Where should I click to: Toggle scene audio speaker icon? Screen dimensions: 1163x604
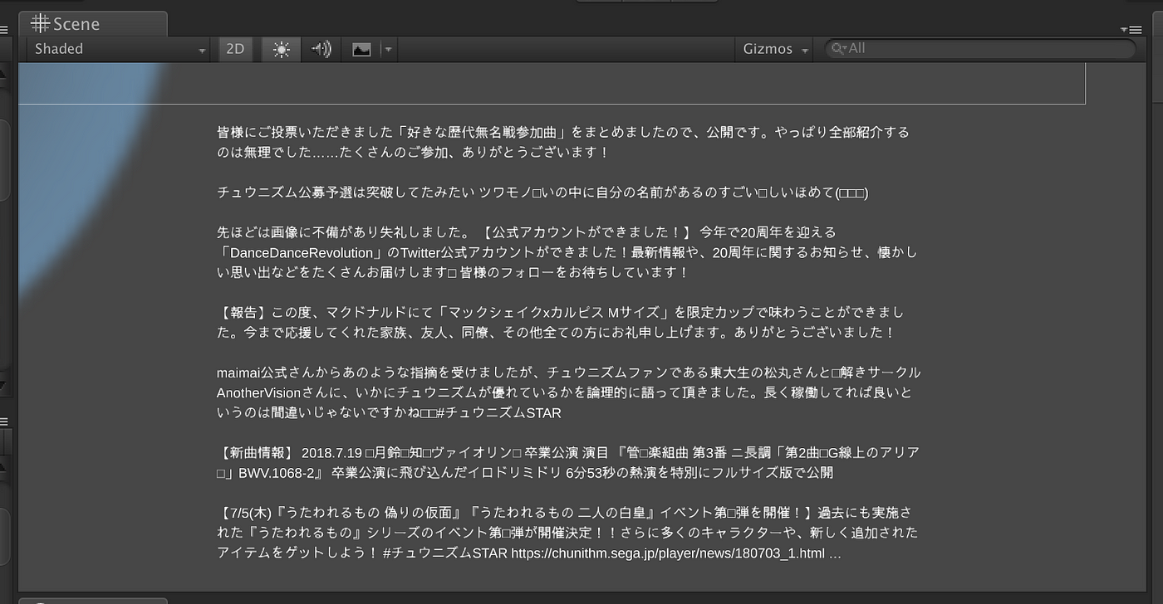click(321, 49)
